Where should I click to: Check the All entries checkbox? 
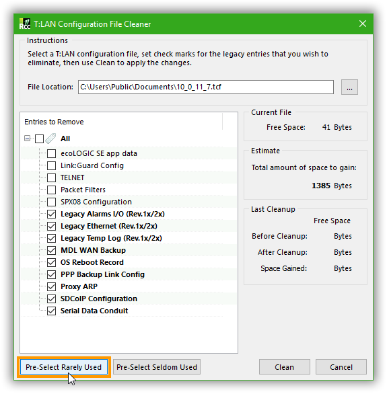[x=39, y=139]
